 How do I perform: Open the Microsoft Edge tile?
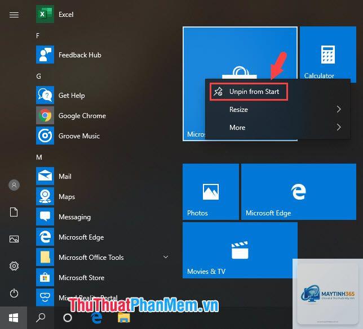point(299,192)
